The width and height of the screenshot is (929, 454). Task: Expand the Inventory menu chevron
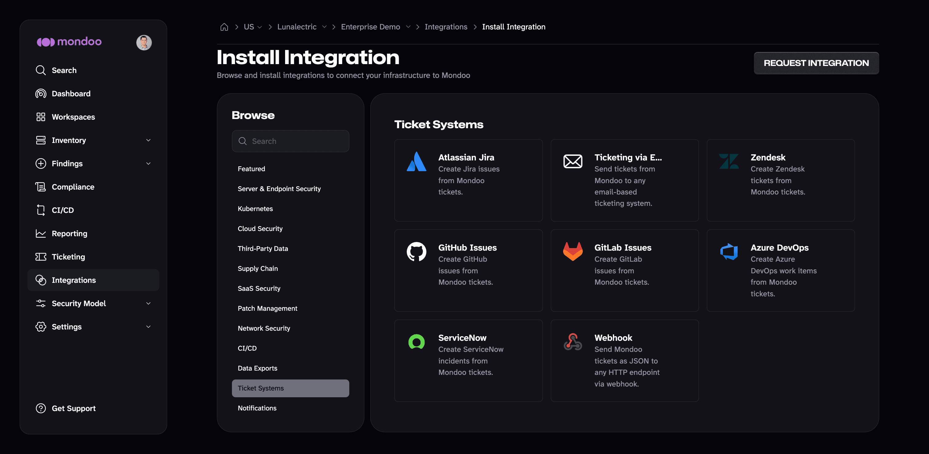[148, 140]
